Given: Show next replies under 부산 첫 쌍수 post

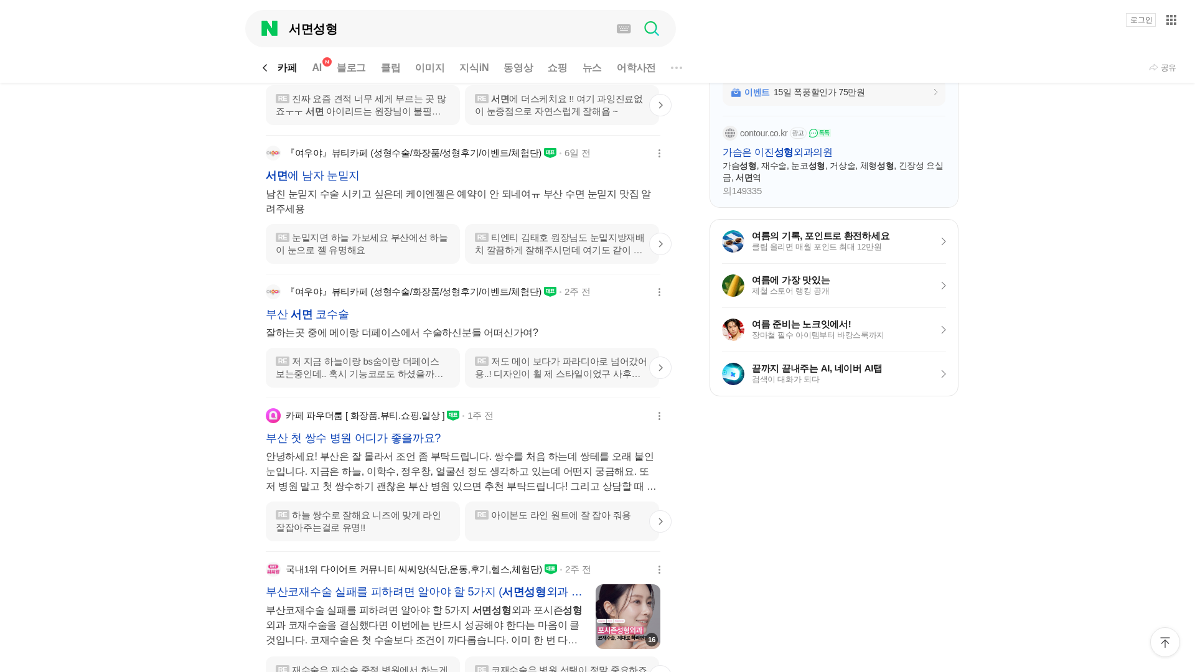Looking at the screenshot, I should 660,521.
